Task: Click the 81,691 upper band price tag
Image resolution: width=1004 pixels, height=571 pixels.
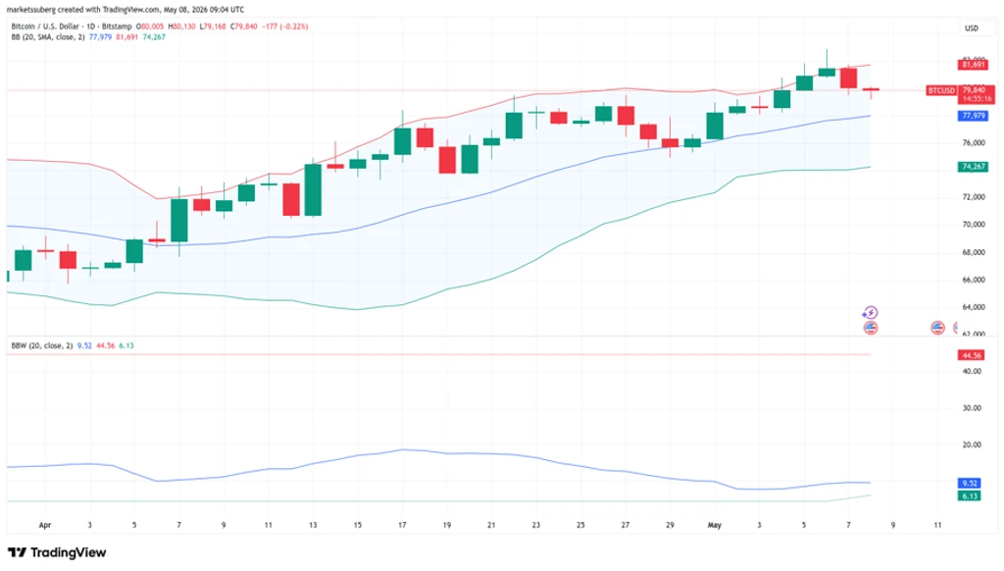Action: (x=974, y=64)
